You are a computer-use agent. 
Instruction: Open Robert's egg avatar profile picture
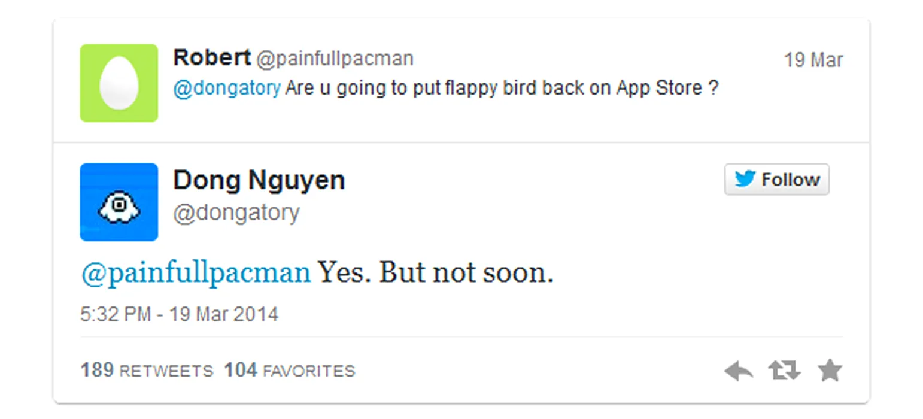[x=119, y=83]
